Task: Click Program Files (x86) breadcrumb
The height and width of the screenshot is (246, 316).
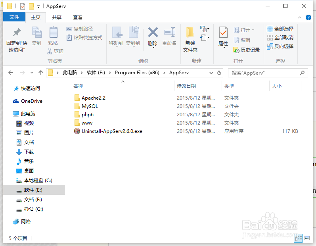Action: (137, 73)
